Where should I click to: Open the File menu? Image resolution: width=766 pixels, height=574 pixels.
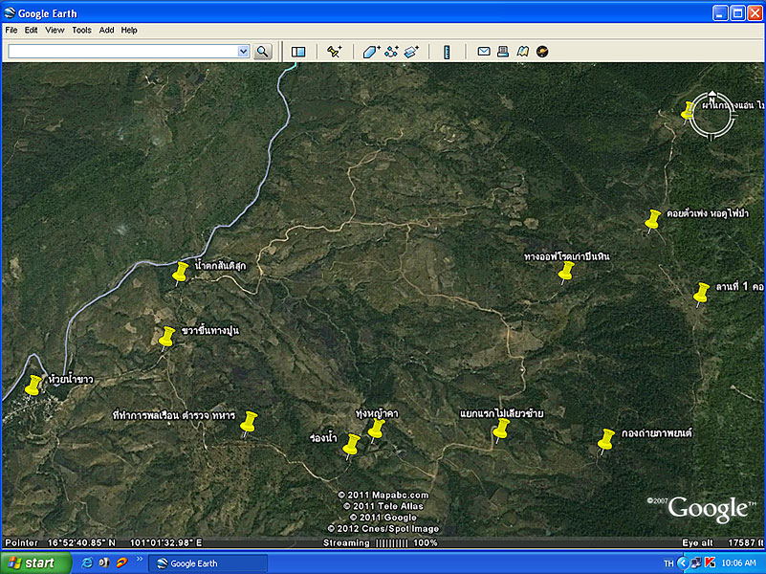[11, 31]
